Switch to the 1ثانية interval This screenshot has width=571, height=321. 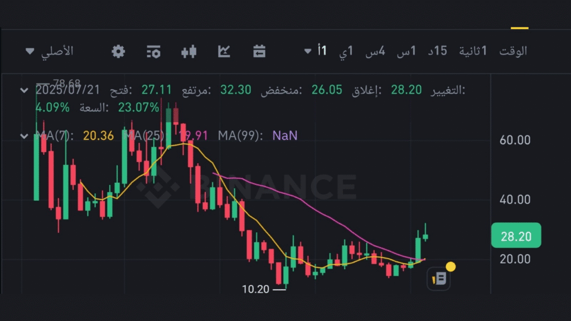point(473,51)
